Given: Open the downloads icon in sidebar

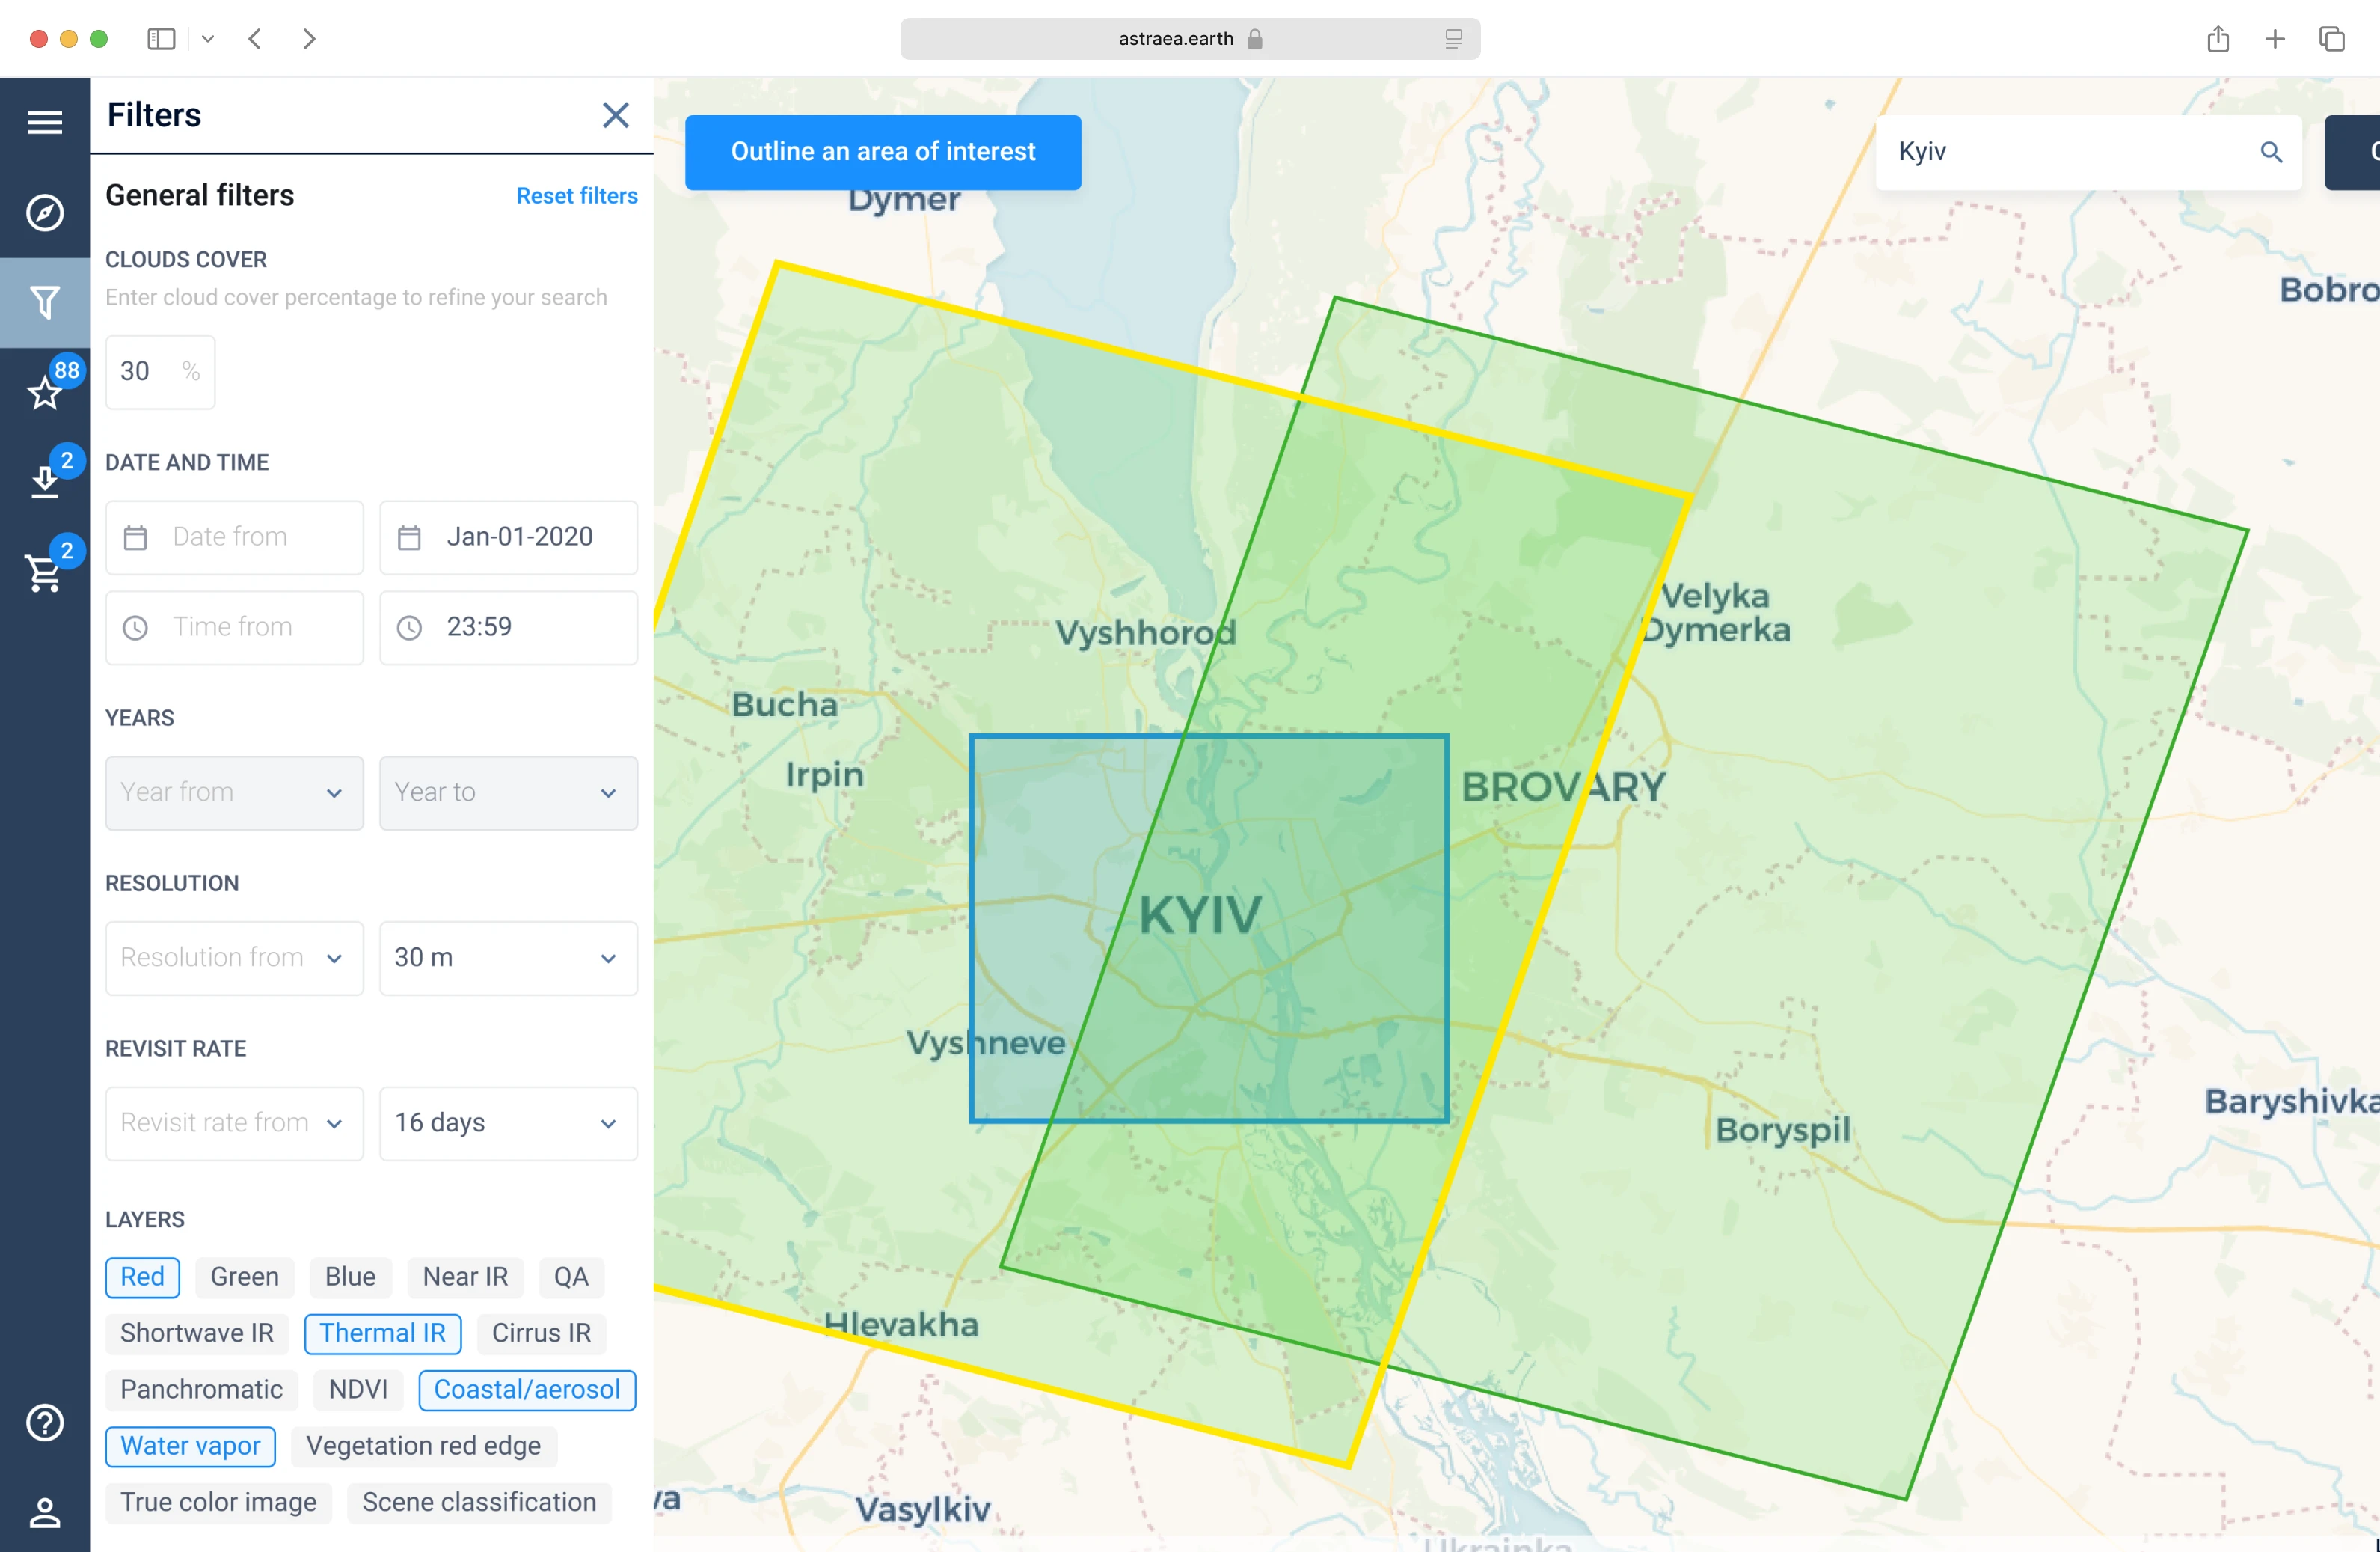Looking at the screenshot, I should [44, 483].
